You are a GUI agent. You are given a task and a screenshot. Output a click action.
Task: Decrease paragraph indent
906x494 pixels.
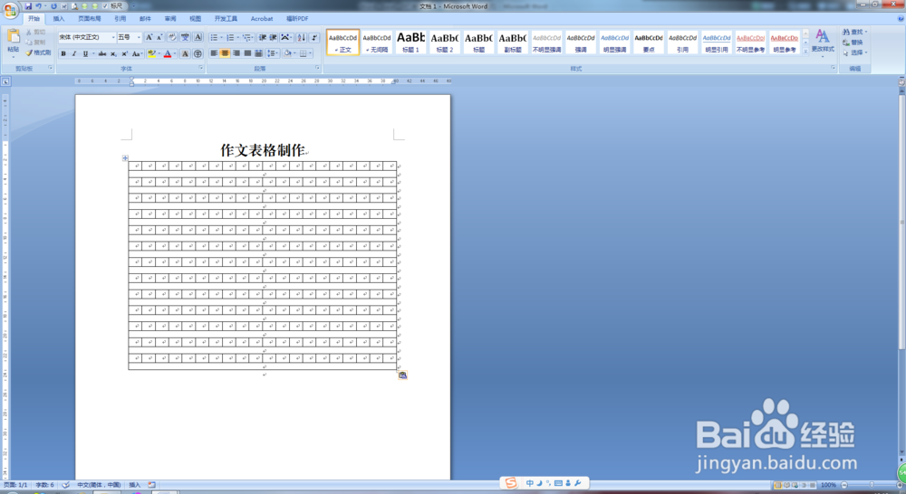click(263, 37)
